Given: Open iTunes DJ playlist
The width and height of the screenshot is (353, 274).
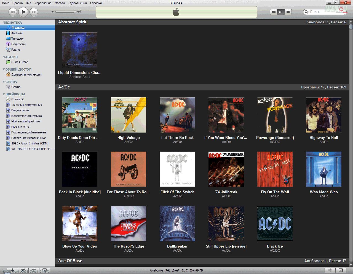Looking at the screenshot, I should coord(28,99).
